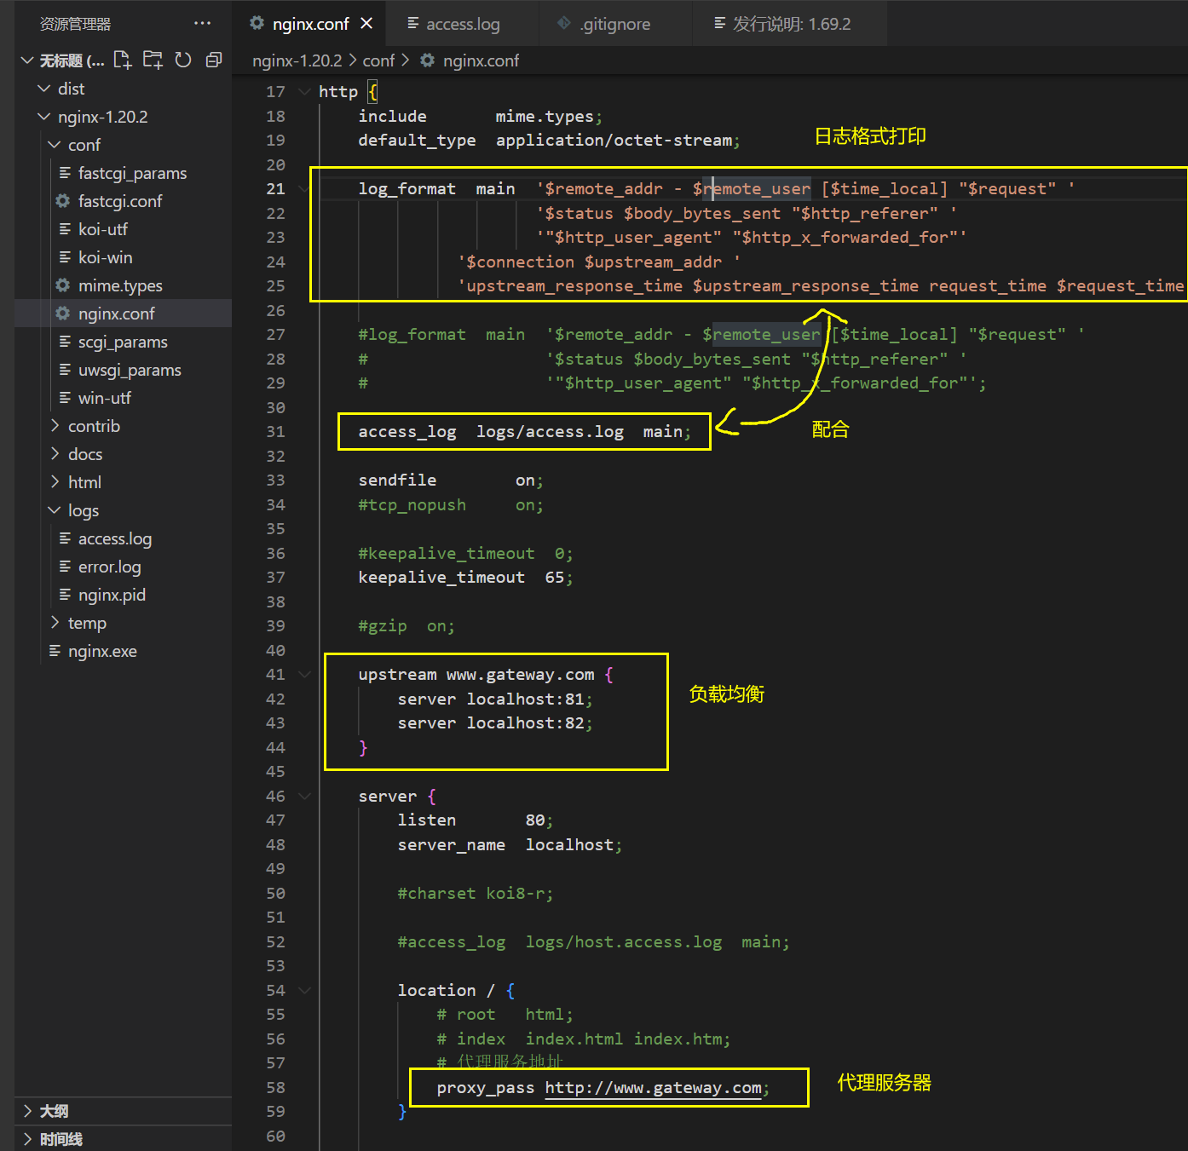Click gear icon beside fastcgi.conf file
Screen dimensions: 1188x1151
[x=63, y=201]
